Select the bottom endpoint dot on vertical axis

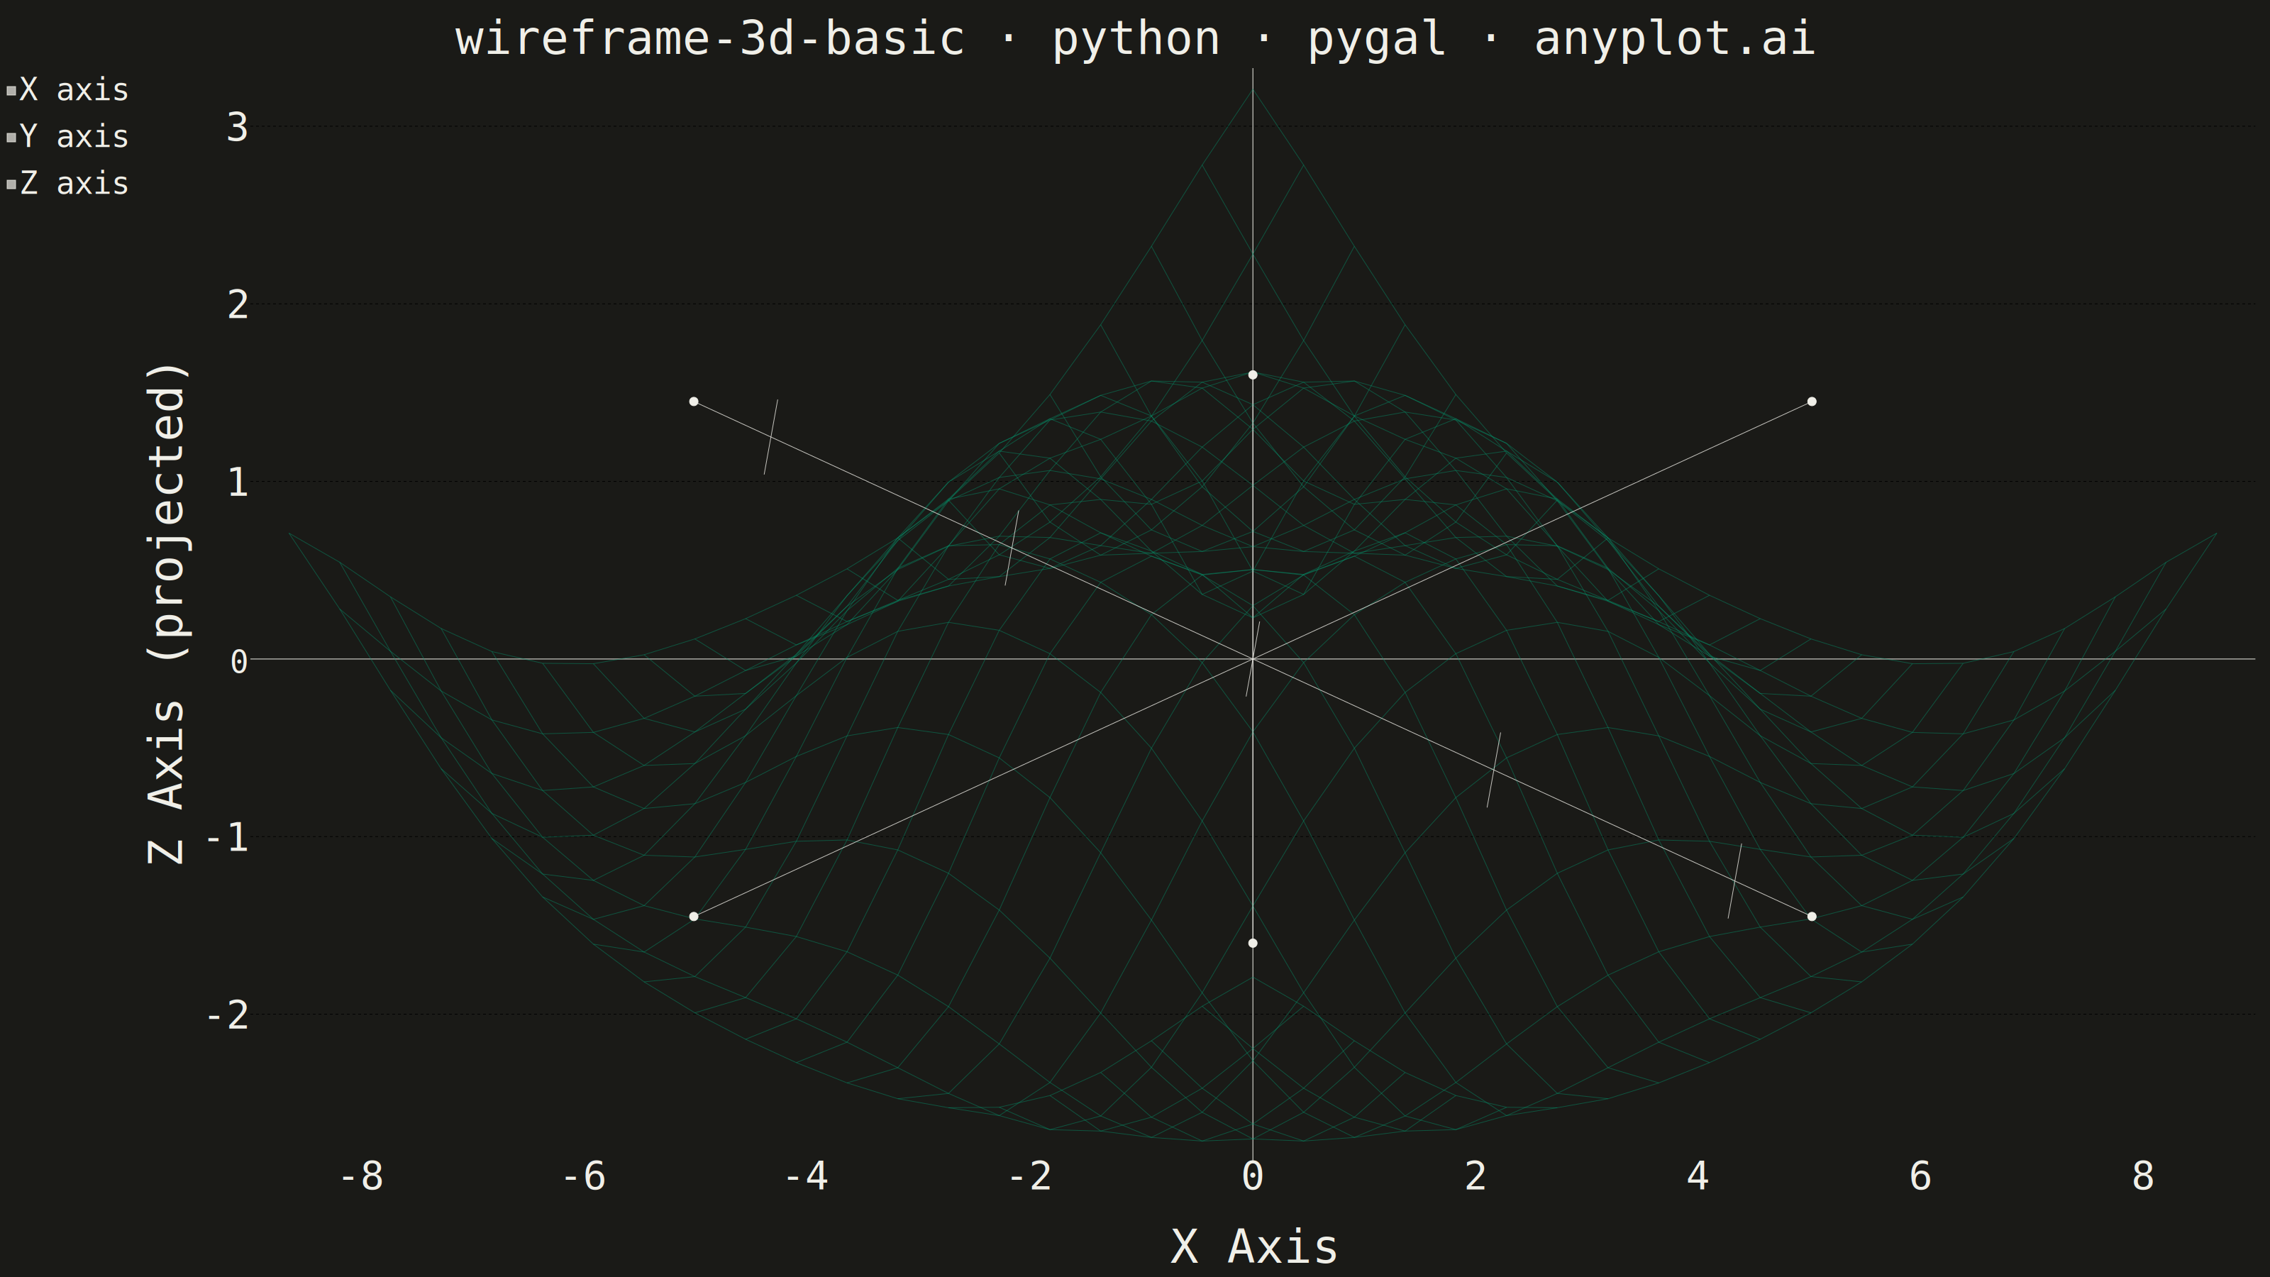1252,943
